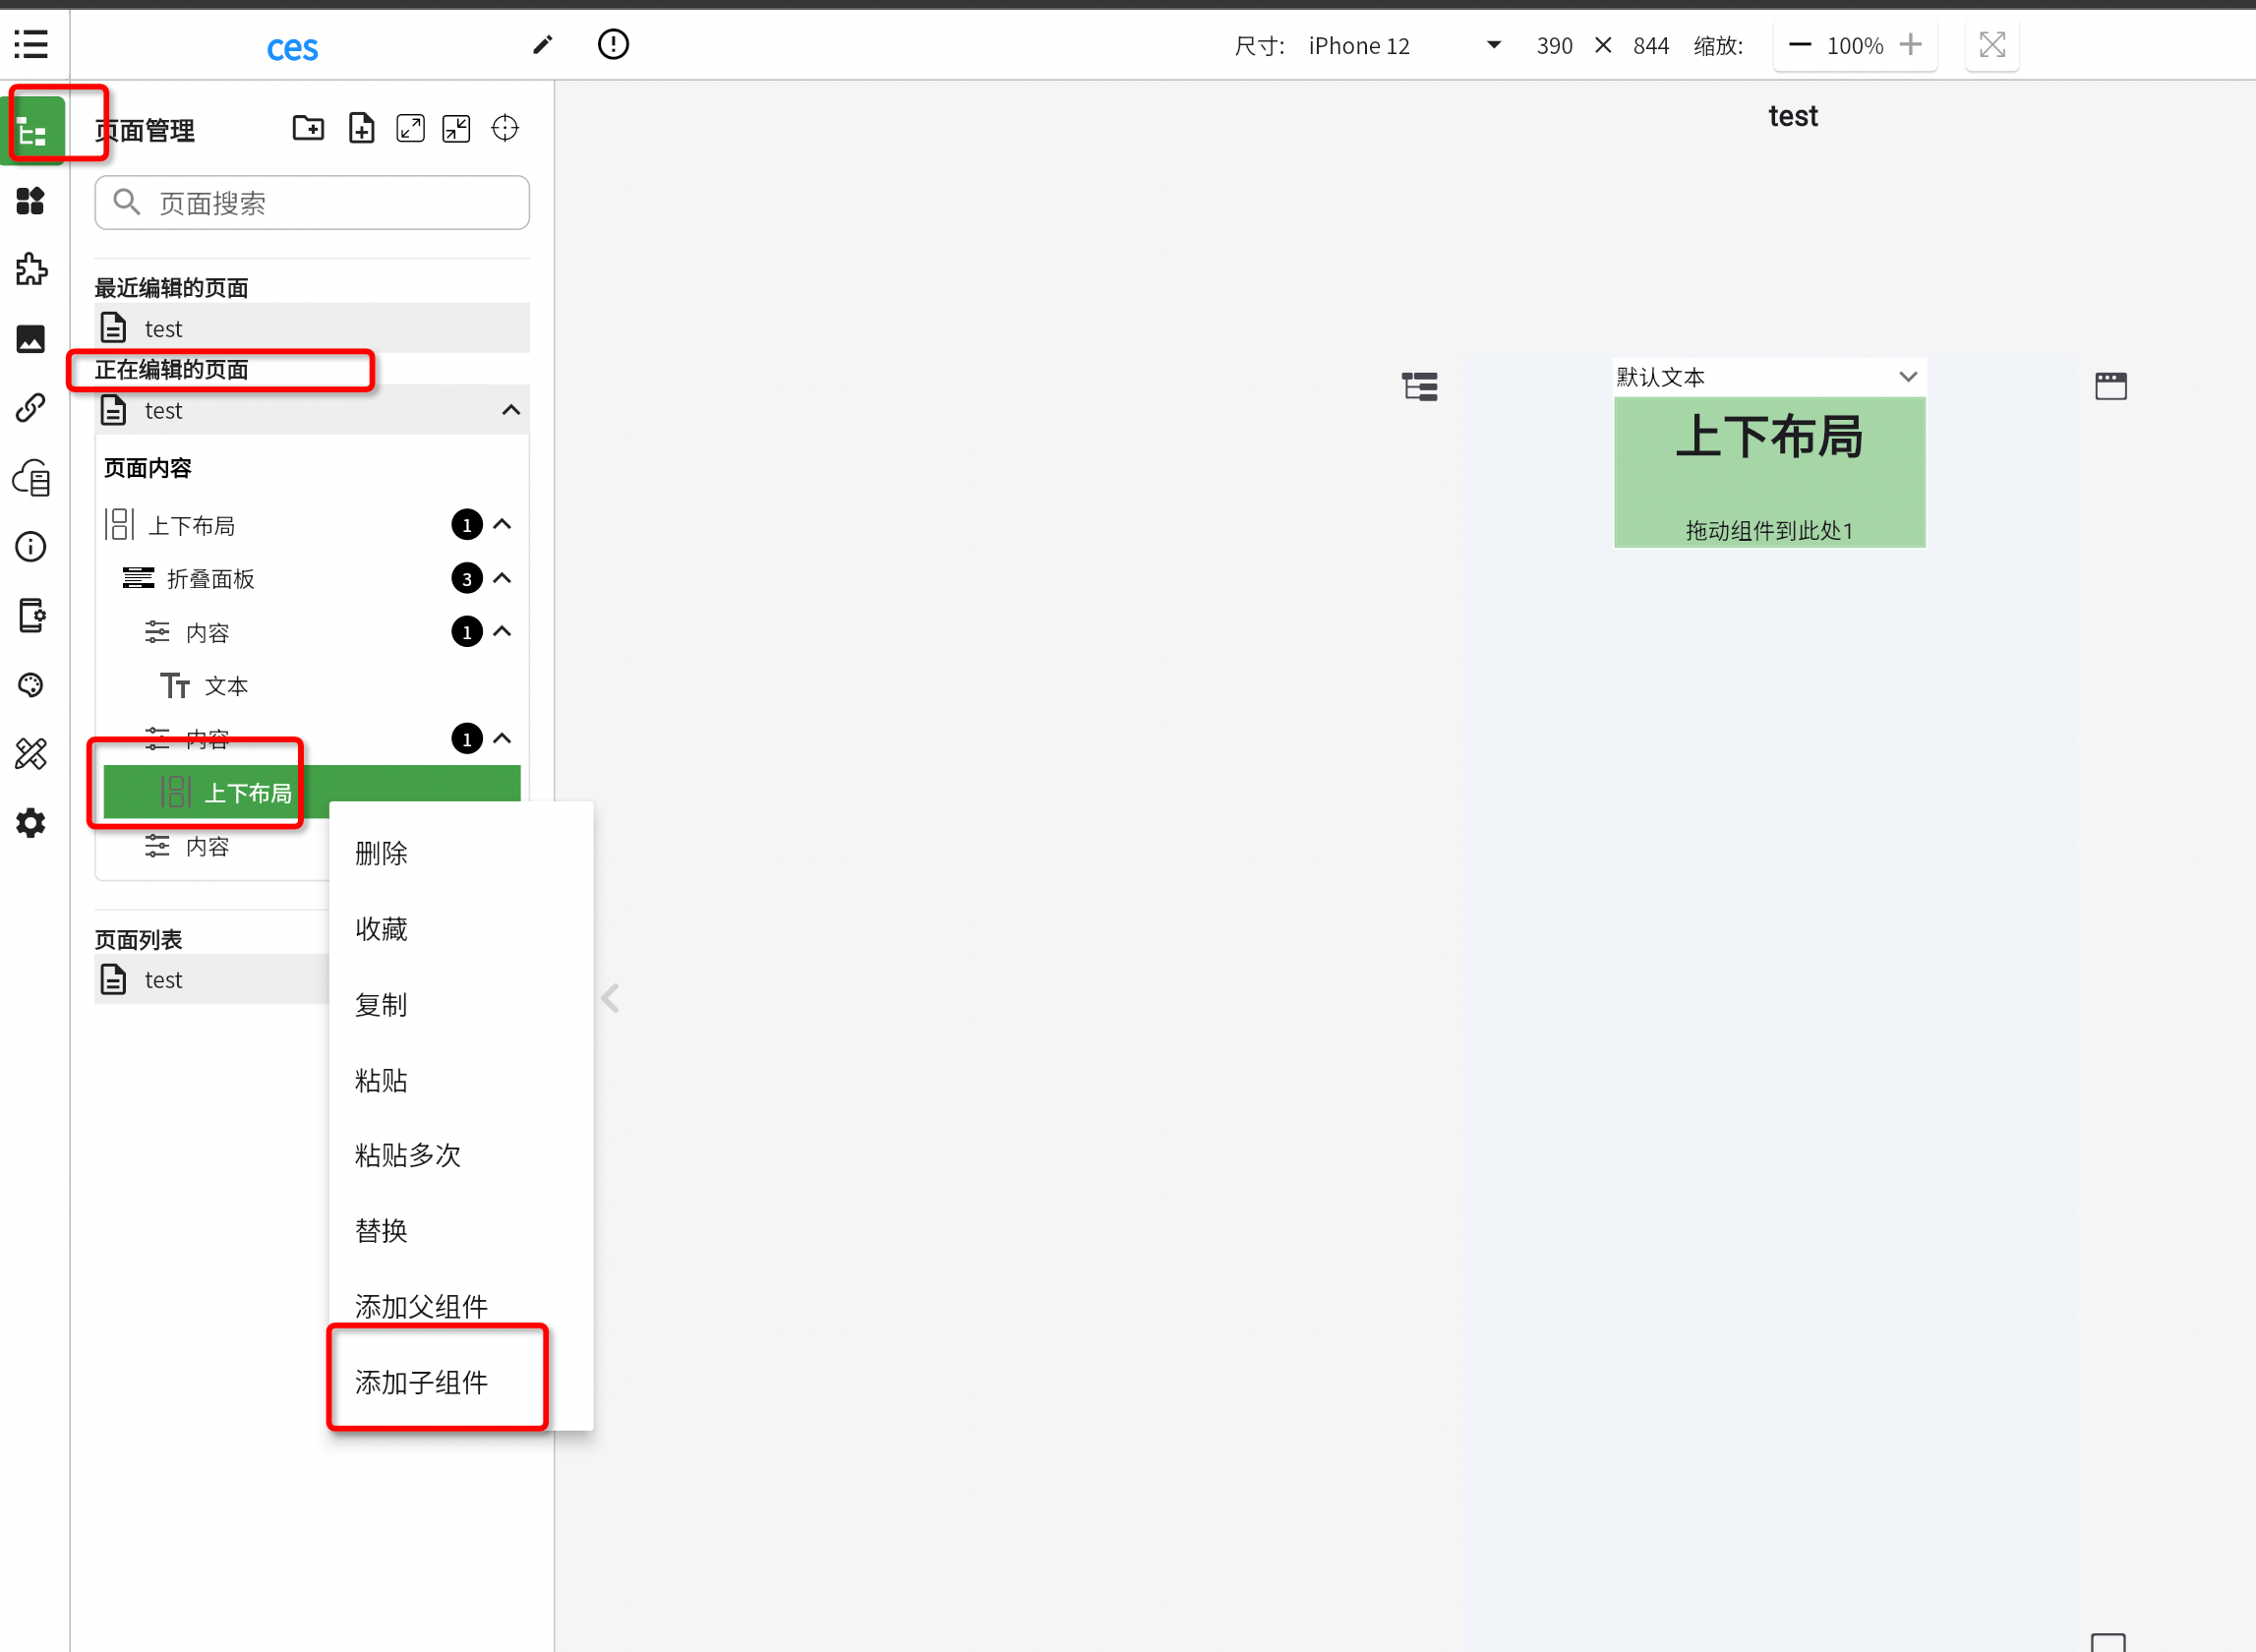Open the device settings icon in sidebar
Viewport: 2256px width, 1652px height.
[x=31, y=616]
